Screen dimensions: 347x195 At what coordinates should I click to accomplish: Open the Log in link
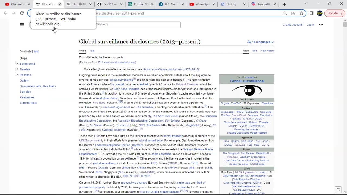pos(310,25)
